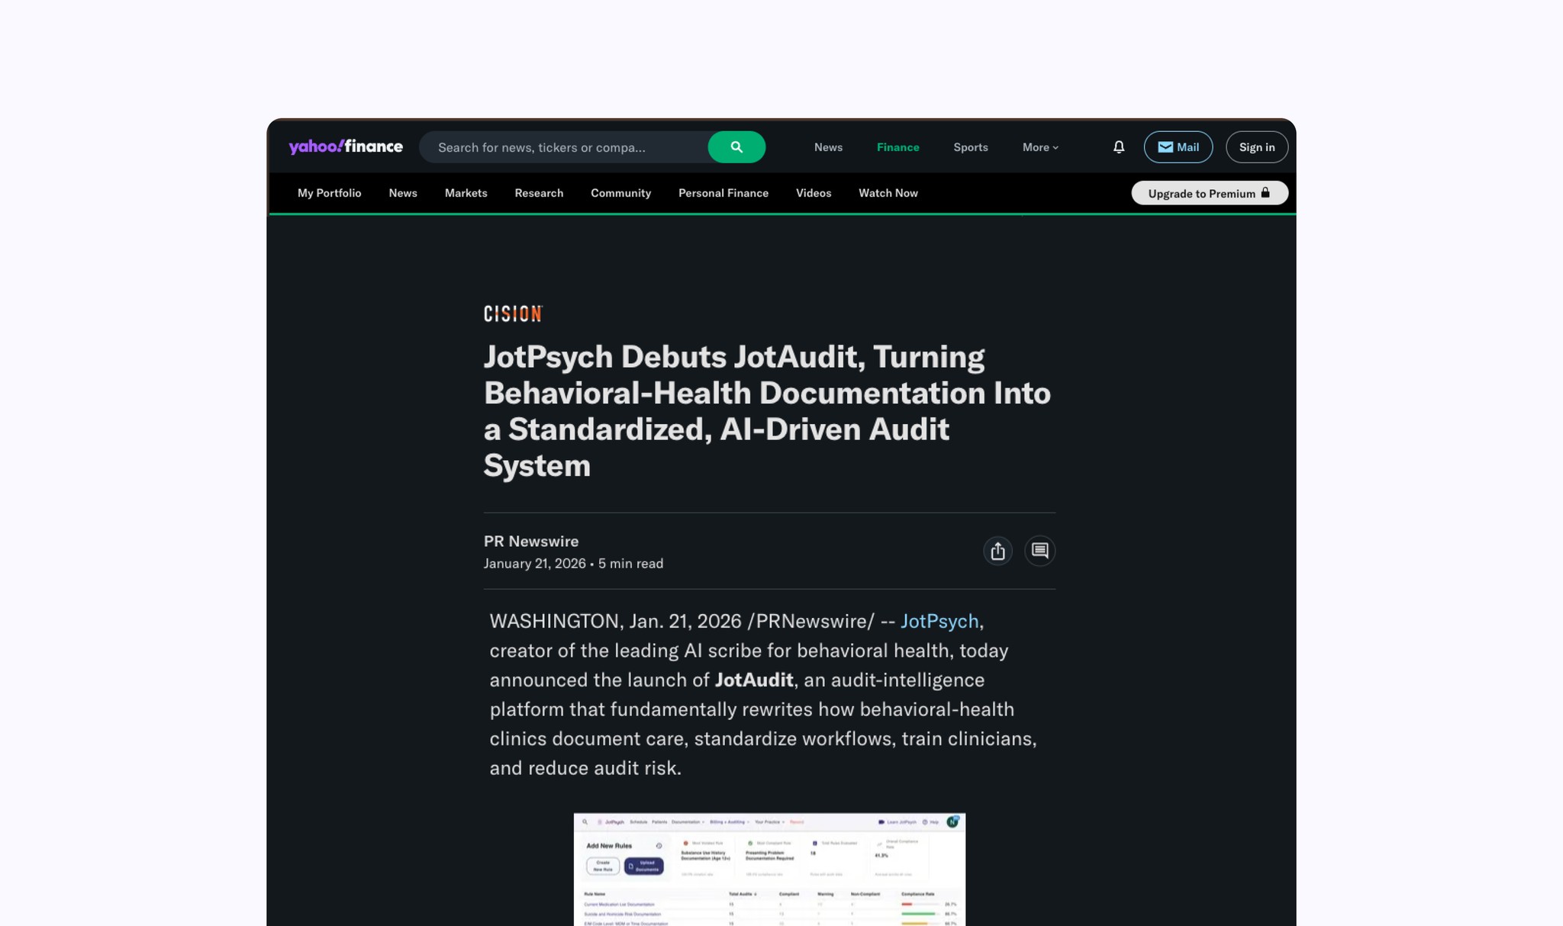
Task: Expand the Documentation menu in the JotPsych screenshot
Action: click(686, 822)
